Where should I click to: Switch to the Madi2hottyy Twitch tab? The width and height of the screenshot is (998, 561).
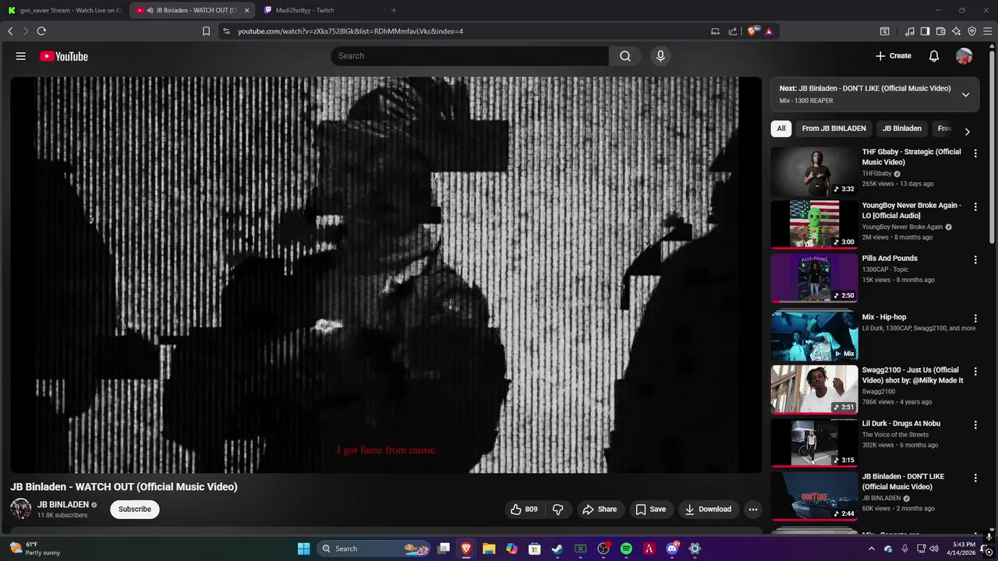pyautogui.click(x=318, y=10)
